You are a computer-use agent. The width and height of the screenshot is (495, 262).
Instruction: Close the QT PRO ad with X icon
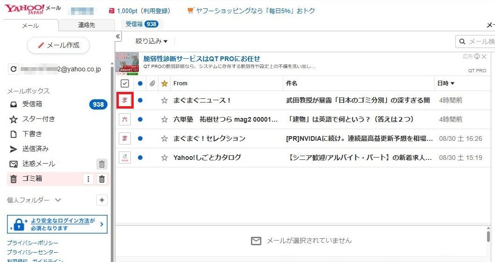[x=484, y=56]
